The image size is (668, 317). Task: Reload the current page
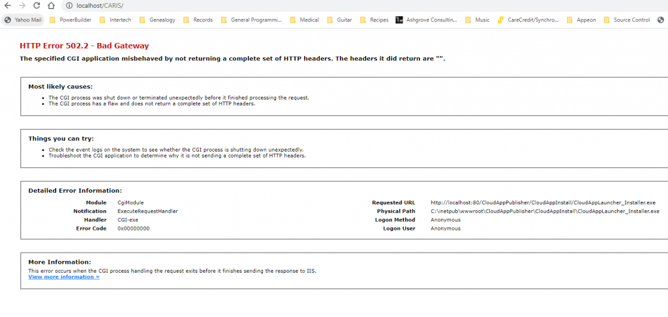tap(37, 5)
